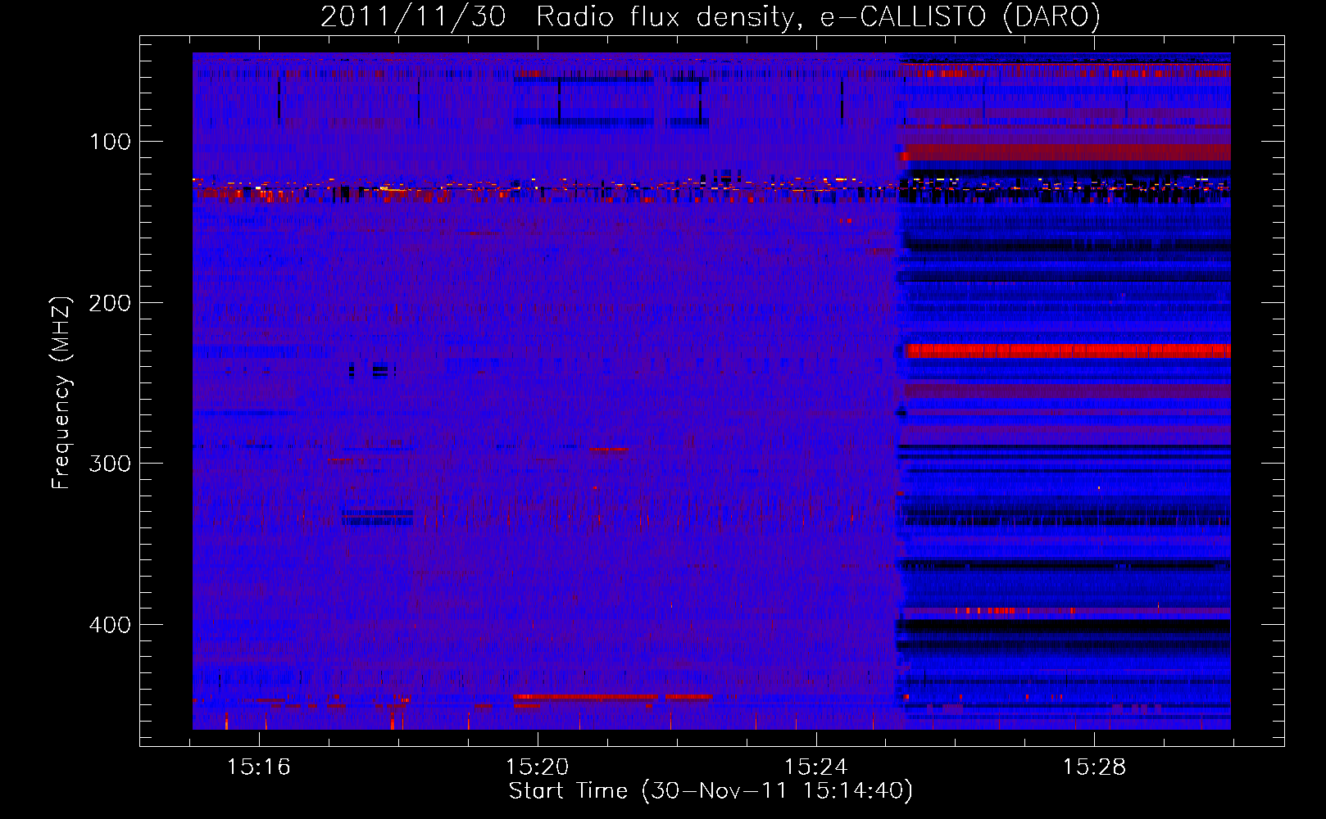Click the 15:24 time tick label
The image size is (1326, 819).
point(816,767)
